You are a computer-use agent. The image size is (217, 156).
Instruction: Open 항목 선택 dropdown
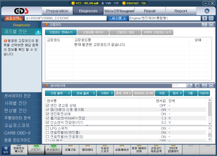[x=123, y=93]
